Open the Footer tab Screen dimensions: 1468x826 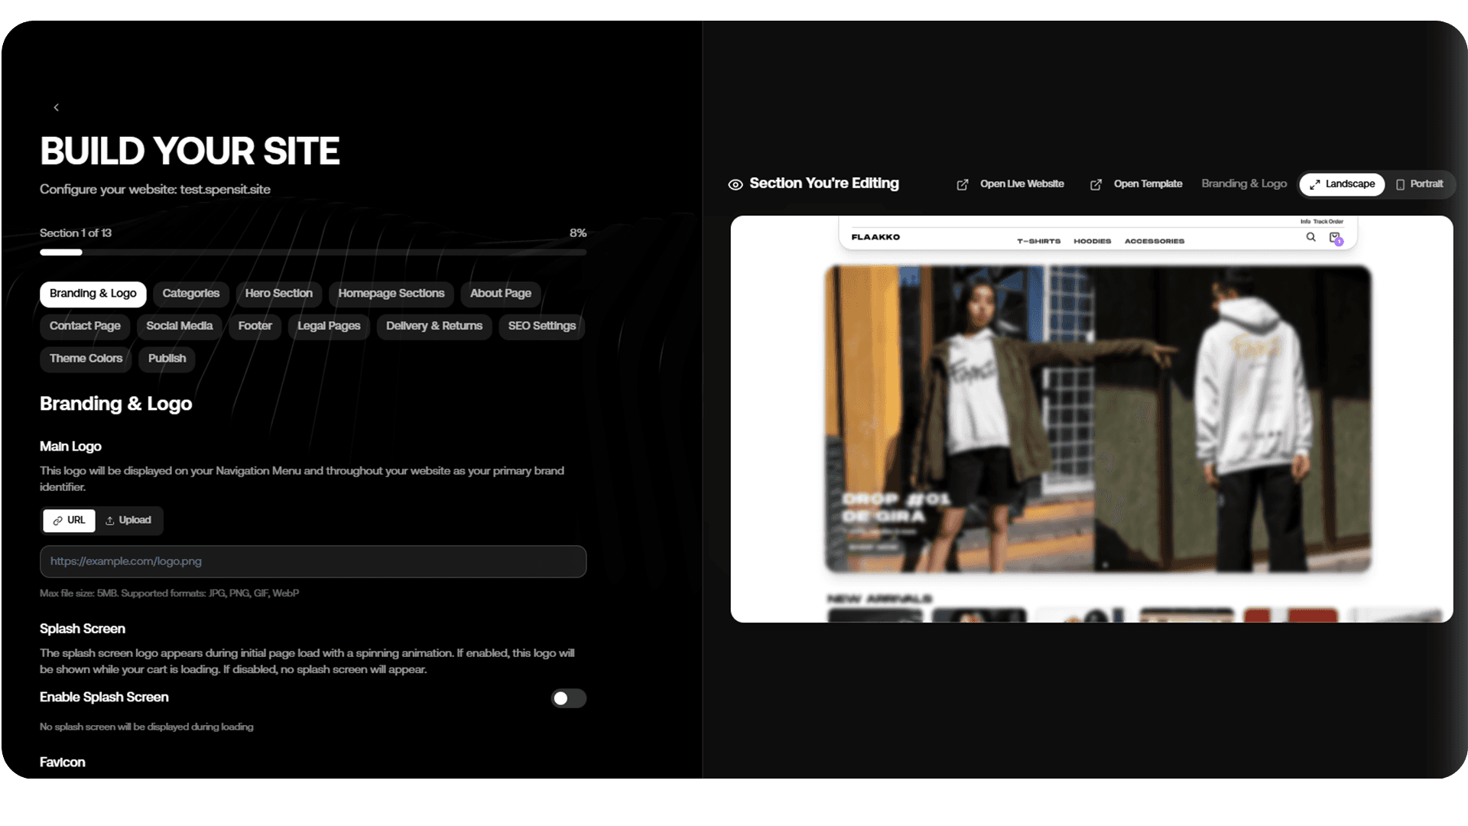[x=255, y=326]
